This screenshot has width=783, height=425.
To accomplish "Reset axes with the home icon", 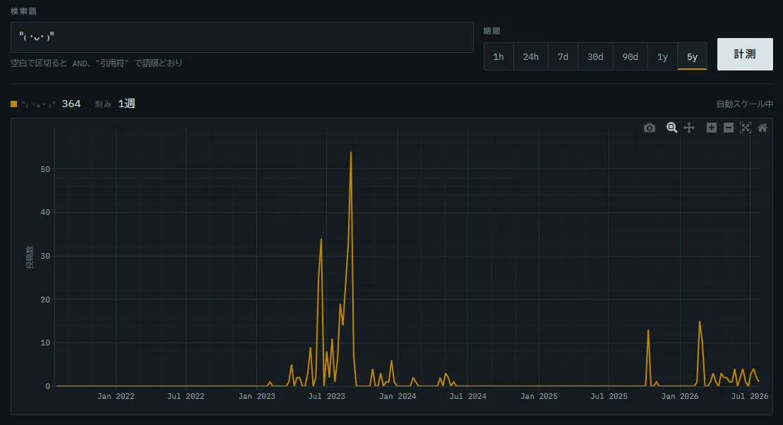I will [763, 128].
